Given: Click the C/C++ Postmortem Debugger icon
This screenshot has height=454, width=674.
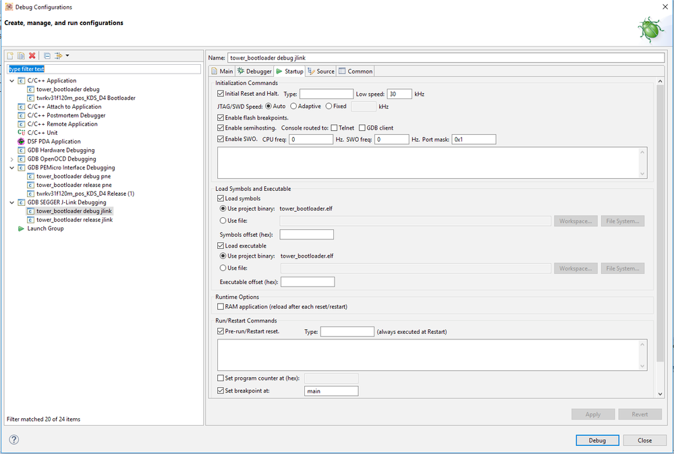Looking at the screenshot, I should 21,115.
